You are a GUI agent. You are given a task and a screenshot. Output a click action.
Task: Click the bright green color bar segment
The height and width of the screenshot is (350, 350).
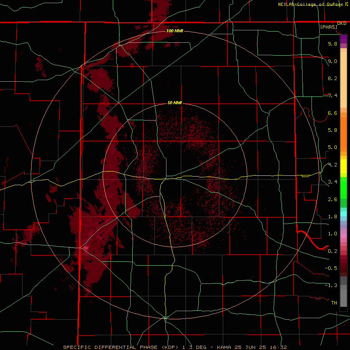[343, 188]
